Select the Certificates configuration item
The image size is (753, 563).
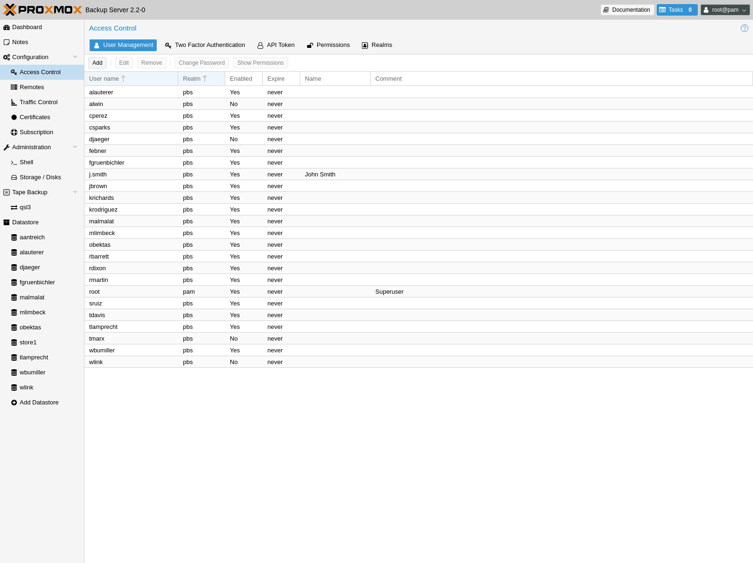(35, 117)
